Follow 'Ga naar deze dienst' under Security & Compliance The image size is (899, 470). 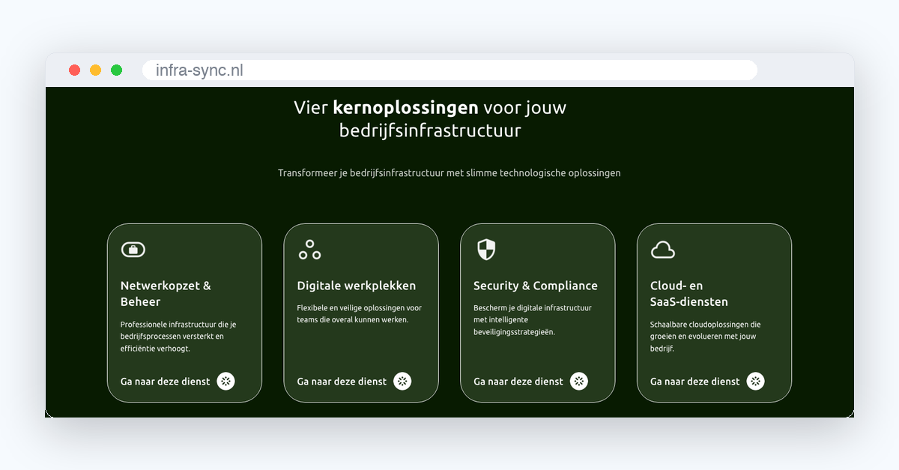coord(518,382)
